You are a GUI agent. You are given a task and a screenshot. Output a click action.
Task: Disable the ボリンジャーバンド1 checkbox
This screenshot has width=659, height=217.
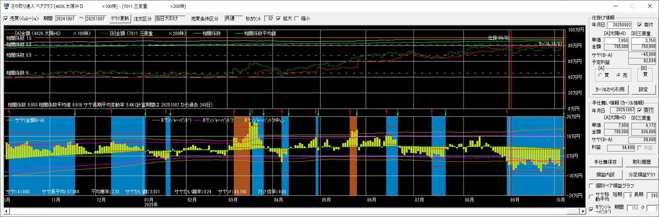pyautogui.click(x=591, y=209)
